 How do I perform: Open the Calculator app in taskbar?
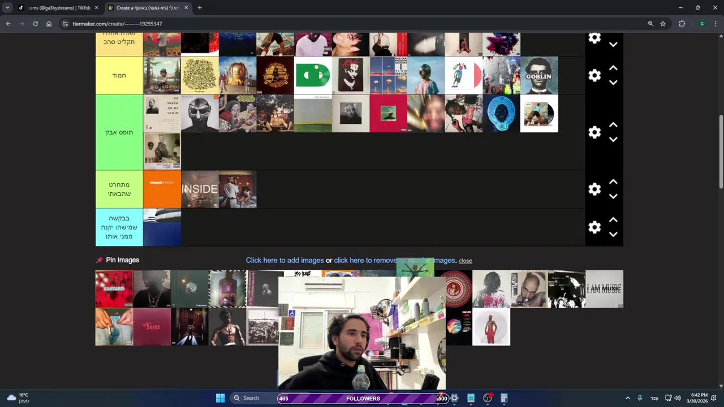tap(504, 398)
